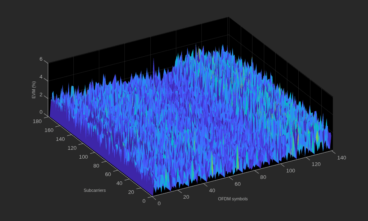Click tick label 6 on EVM axis

[41, 59]
